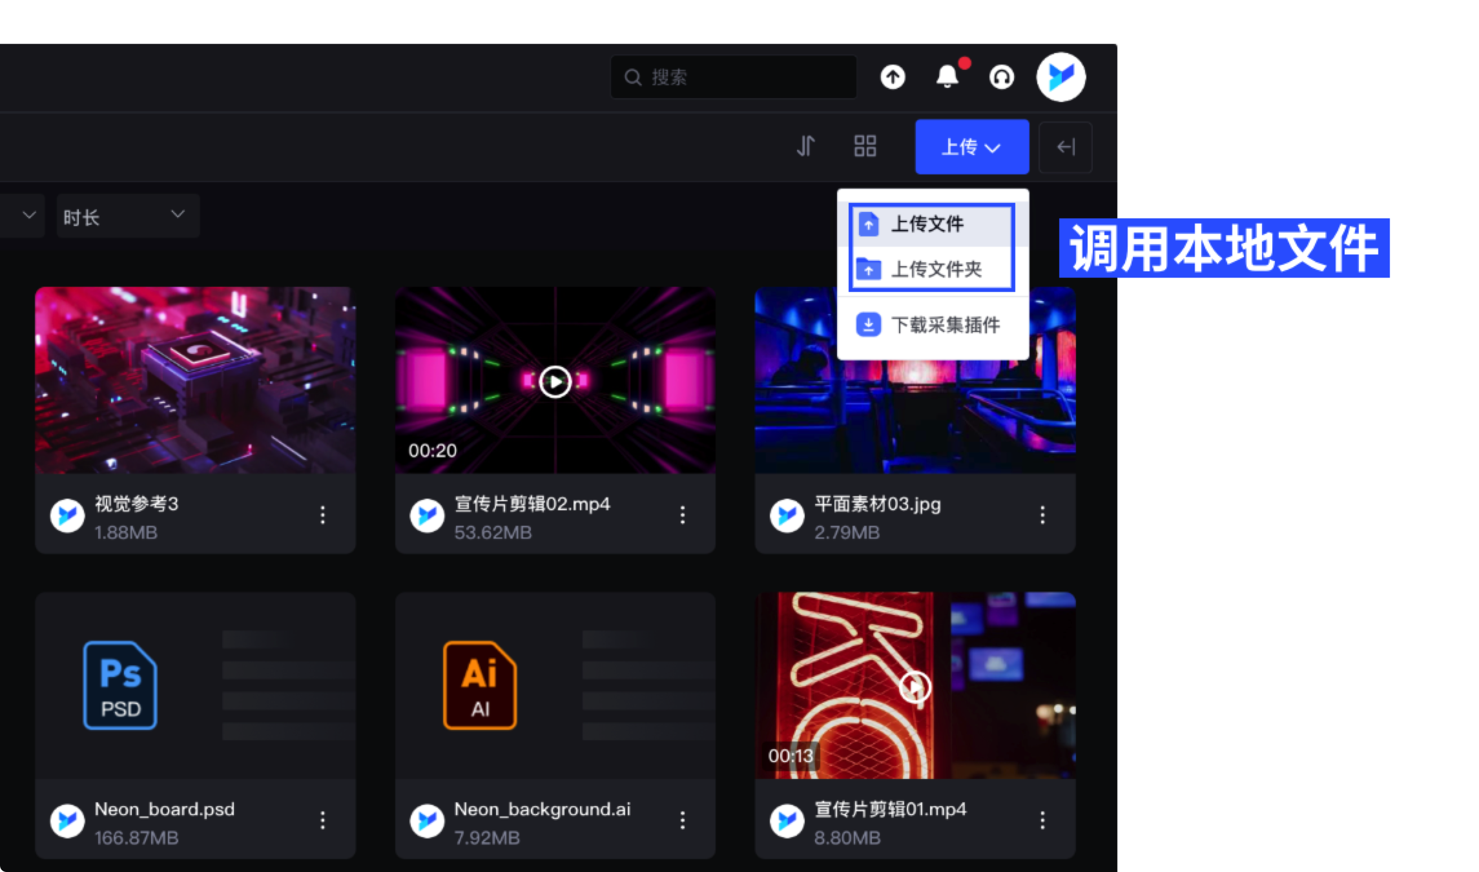This screenshot has height=872, width=1479.
Task: Click owner avatar on 平面素材03.jpg card
Action: point(787,515)
